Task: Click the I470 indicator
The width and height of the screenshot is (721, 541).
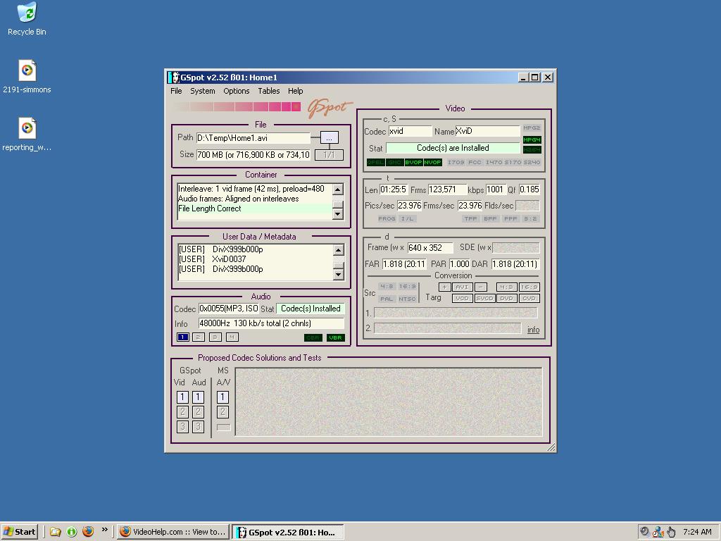Action: [494, 163]
